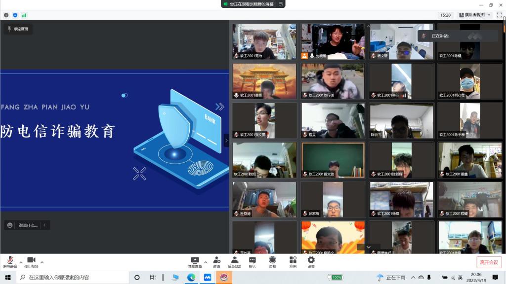Open the 聊天 chat panel
Image resolution: width=506 pixels, height=284 pixels.
pyautogui.click(x=253, y=262)
